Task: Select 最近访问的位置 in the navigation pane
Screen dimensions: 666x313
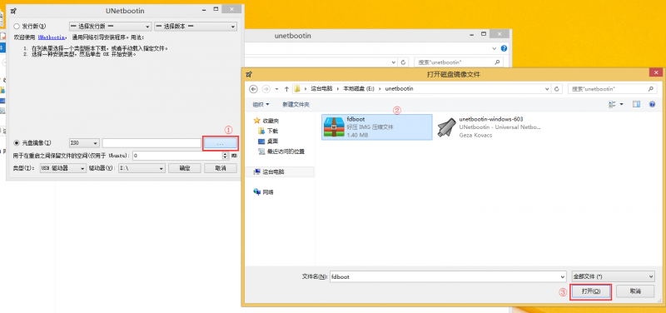Action: click(281, 152)
